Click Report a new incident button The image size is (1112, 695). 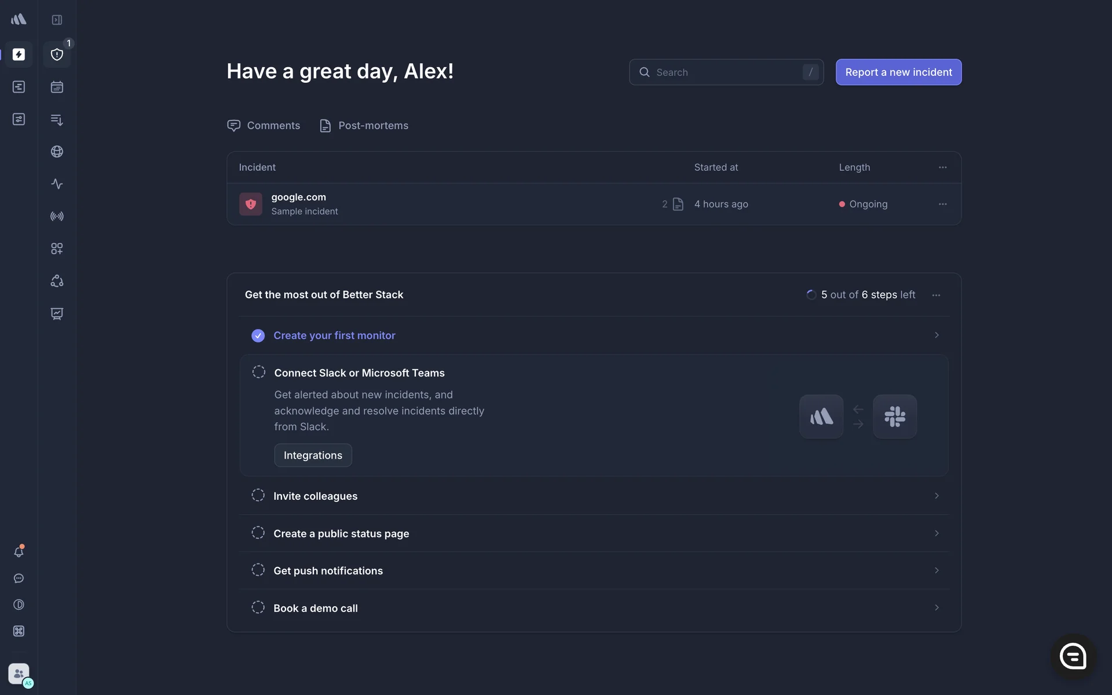click(x=898, y=72)
